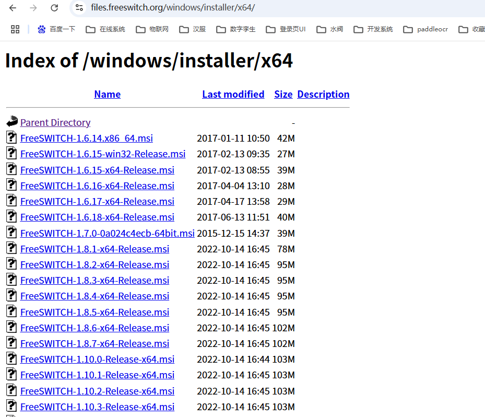Download FreeSWITCH-1.6.17-x64-Release.msi
Image resolution: width=485 pixels, height=417 pixels.
click(97, 202)
